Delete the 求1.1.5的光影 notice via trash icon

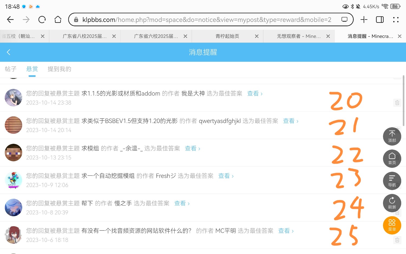click(397, 103)
